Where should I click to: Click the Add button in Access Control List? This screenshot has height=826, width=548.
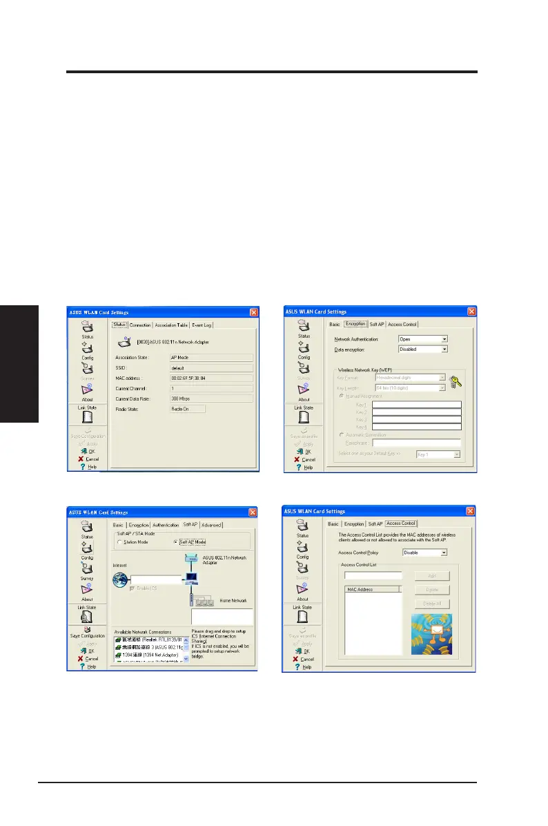click(x=432, y=576)
